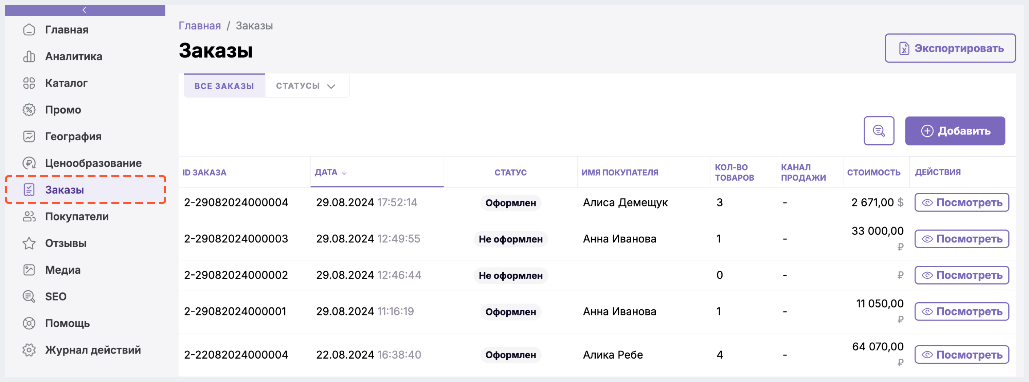The image size is (1029, 382).
Task: Go to Каталог section
Action: (66, 83)
